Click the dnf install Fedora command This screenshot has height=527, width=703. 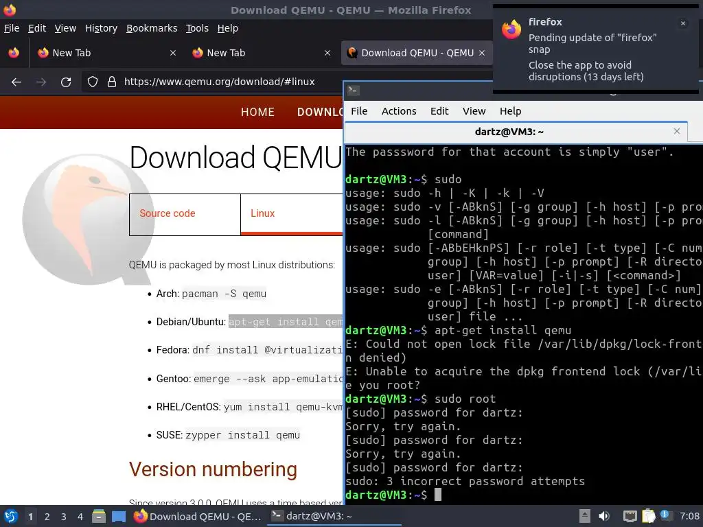267,350
